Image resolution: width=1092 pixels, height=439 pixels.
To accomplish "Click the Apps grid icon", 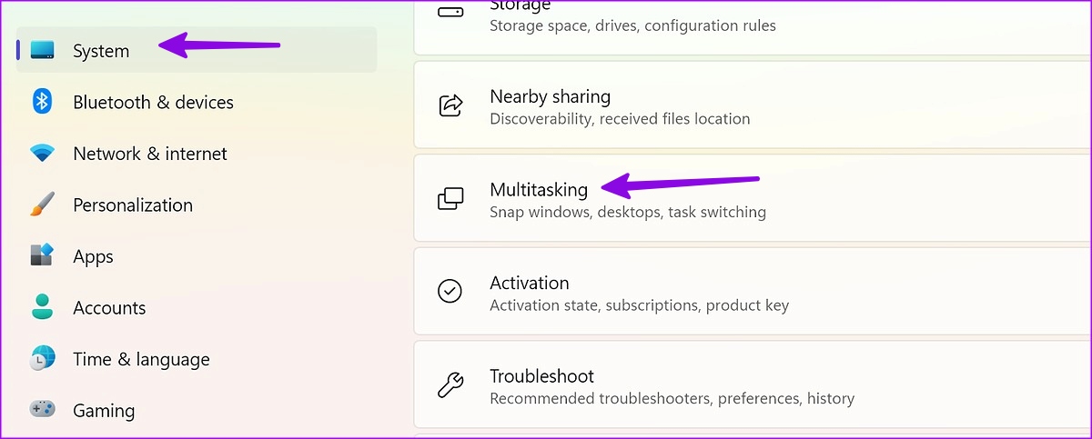I will [42, 255].
